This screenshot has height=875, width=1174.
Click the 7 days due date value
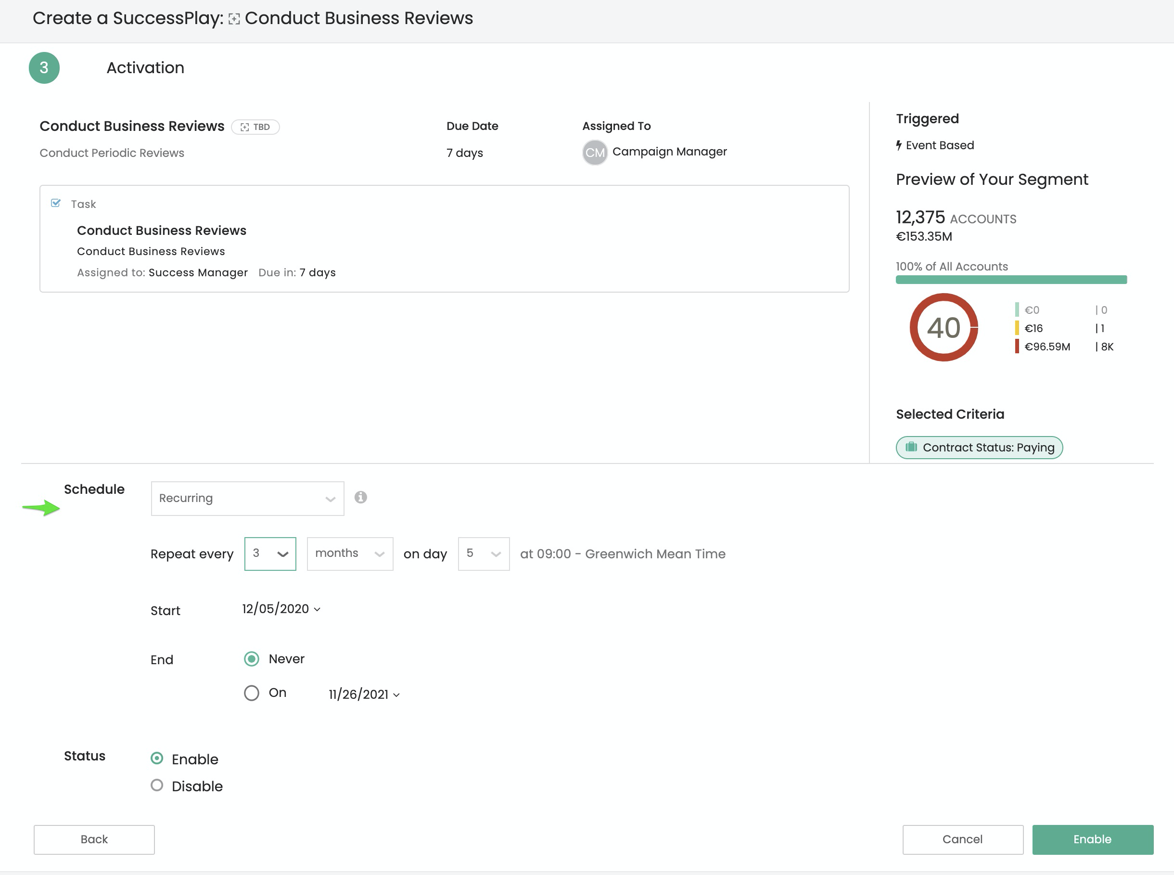point(464,153)
